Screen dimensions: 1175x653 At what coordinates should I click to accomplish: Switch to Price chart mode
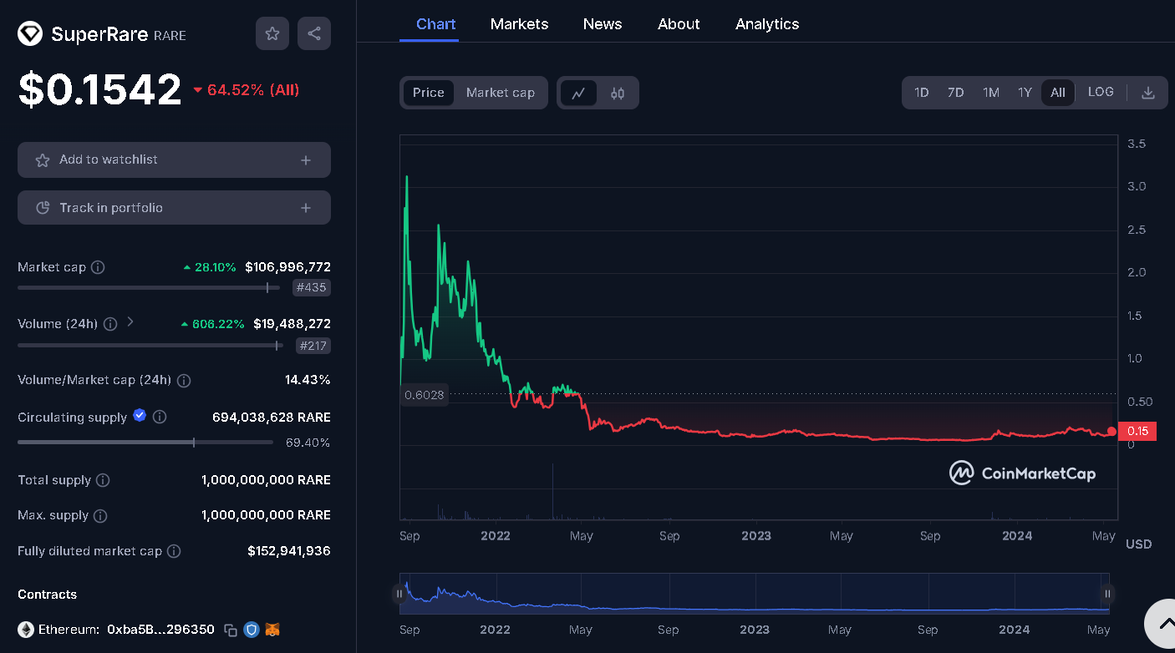click(x=429, y=93)
